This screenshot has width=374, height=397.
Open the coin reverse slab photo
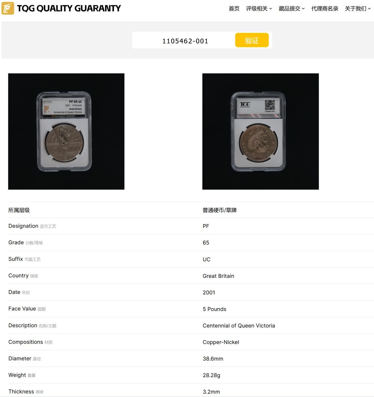tap(260, 131)
